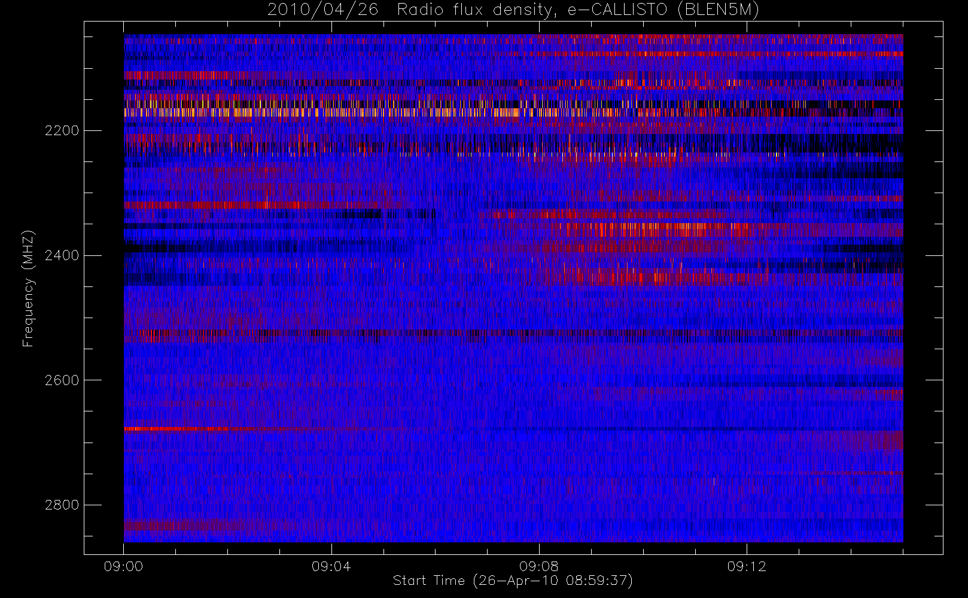Select the 'Frequency (MHZ)' axis label
The width and height of the screenshot is (968, 598).
28,288
